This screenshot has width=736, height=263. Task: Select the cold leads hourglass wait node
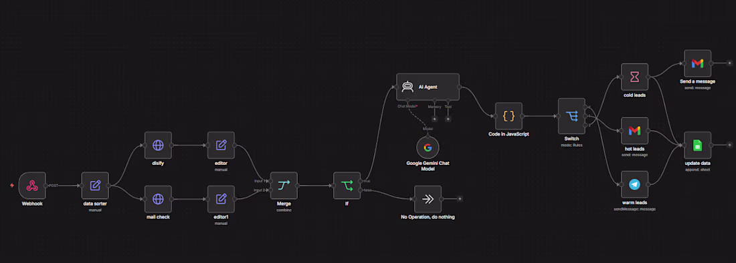coord(634,77)
